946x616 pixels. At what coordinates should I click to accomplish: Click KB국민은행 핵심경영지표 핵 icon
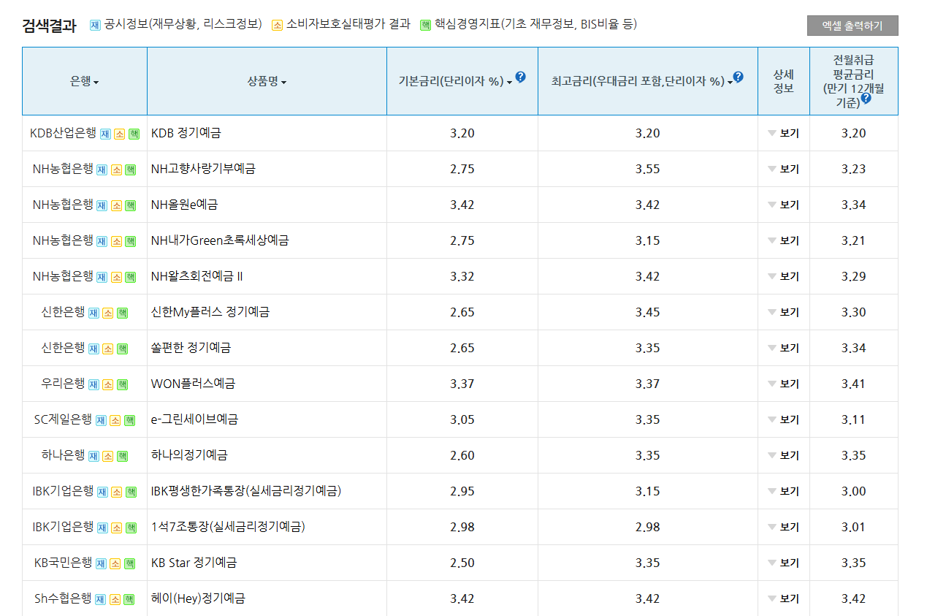click(x=130, y=563)
